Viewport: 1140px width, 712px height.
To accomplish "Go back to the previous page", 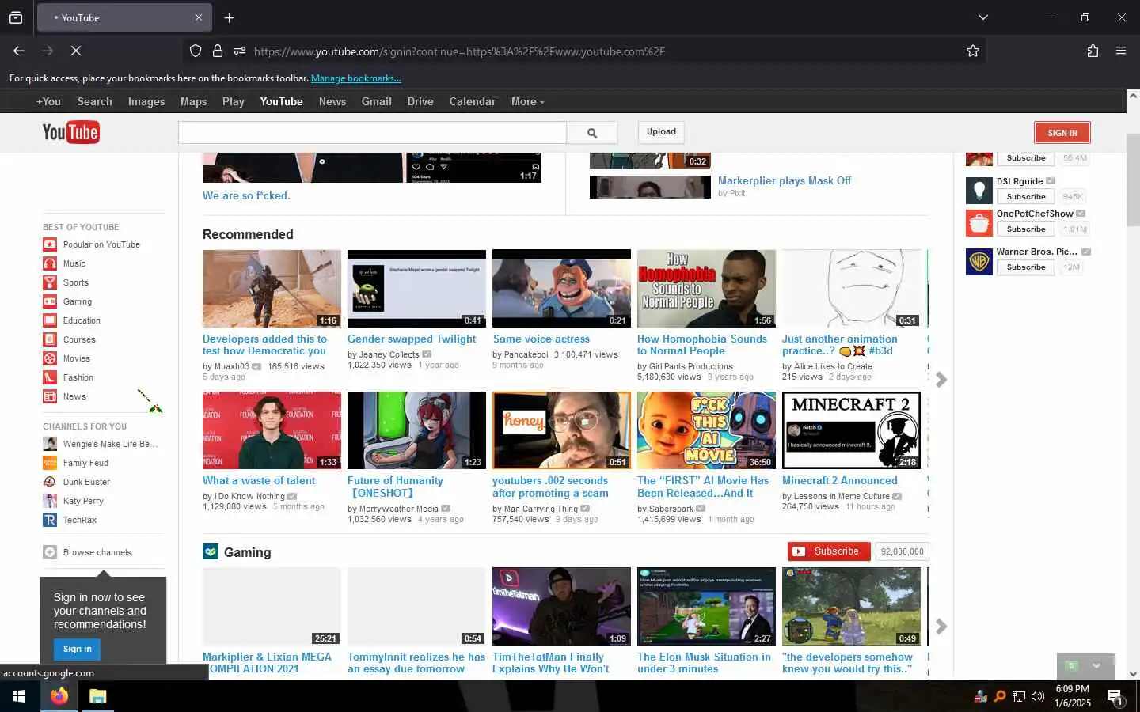I will tap(19, 51).
